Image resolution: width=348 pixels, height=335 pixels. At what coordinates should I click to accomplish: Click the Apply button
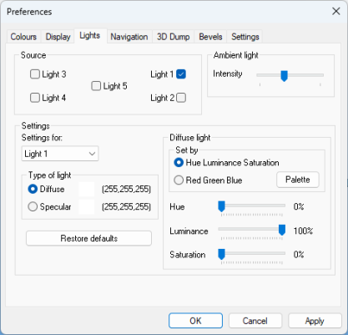coord(315,321)
